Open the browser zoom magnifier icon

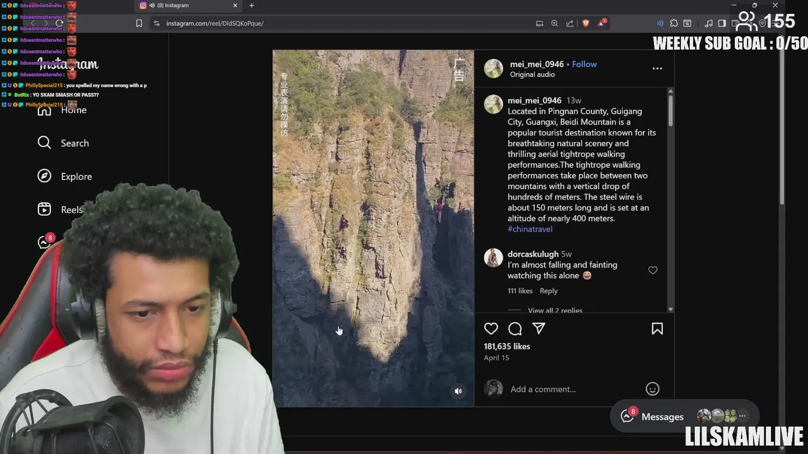point(554,23)
